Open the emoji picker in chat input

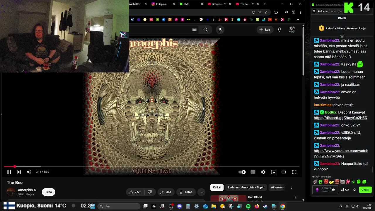tap(333, 190)
